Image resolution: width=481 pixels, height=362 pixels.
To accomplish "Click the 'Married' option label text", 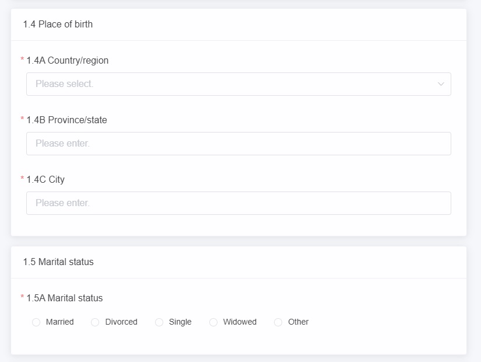I will [60, 322].
